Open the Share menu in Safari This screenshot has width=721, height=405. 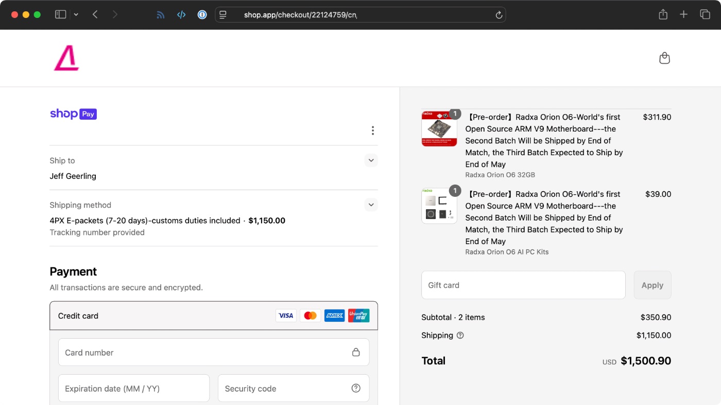[x=663, y=14]
